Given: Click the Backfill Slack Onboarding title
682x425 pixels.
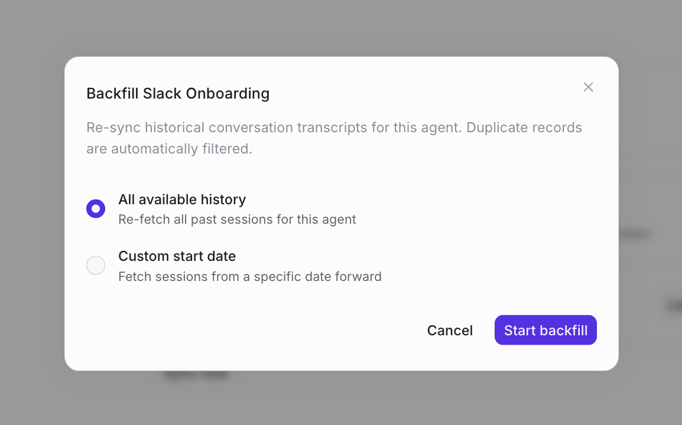Looking at the screenshot, I should pos(178,93).
